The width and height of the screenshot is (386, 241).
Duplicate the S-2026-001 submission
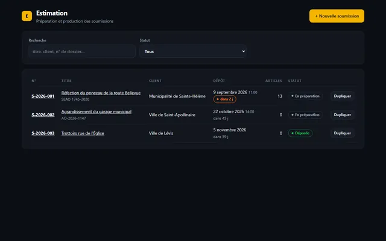coord(343,96)
